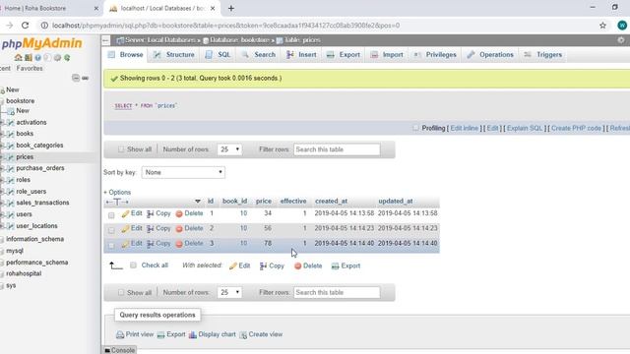Expand the + Options link
Image resolution: width=630 pixels, height=354 pixels.
pyautogui.click(x=117, y=193)
